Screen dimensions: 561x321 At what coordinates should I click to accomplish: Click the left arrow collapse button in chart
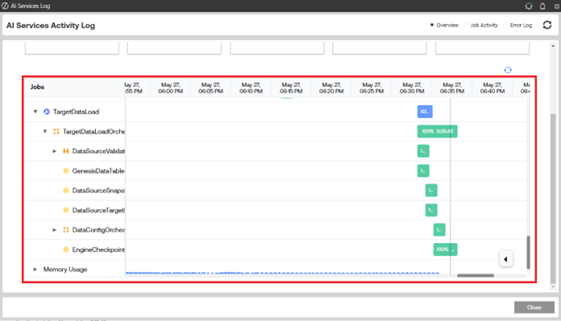(x=506, y=259)
